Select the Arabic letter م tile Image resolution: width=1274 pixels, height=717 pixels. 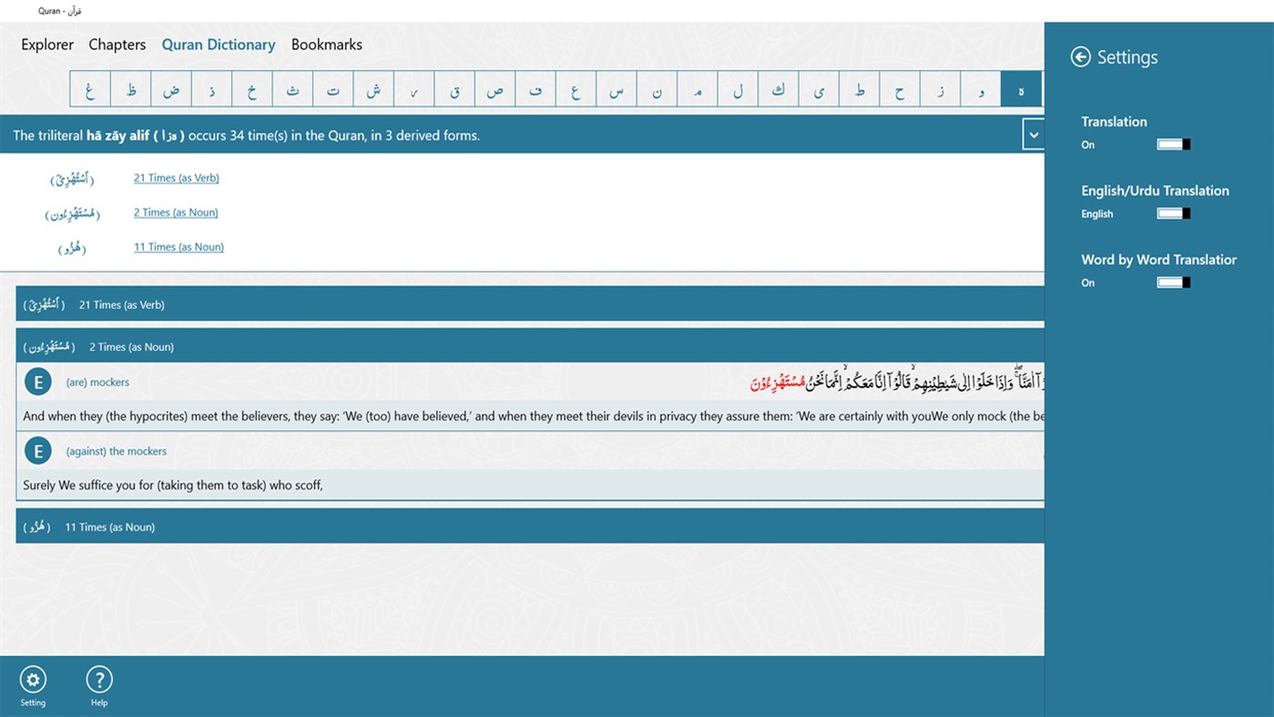[x=697, y=88]
